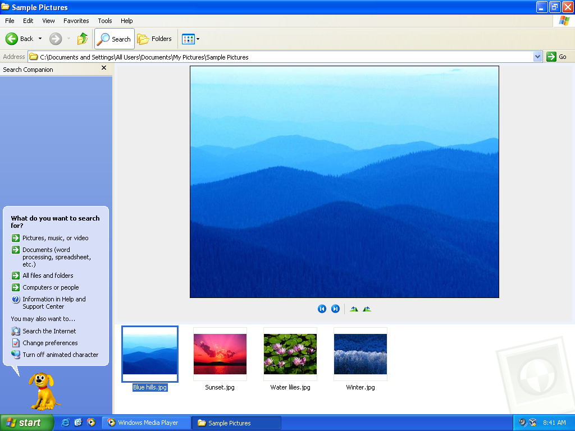Expand the Views dropdown arrow
Screen dimensions: 575x431
point(198,39)
